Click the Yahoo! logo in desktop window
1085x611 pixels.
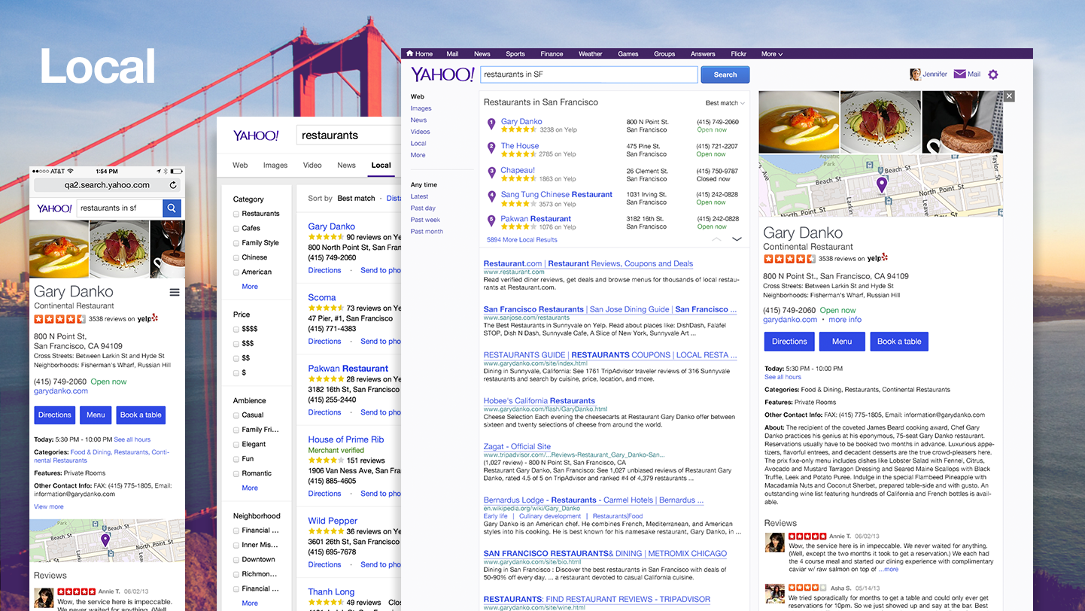pos(442,74)
